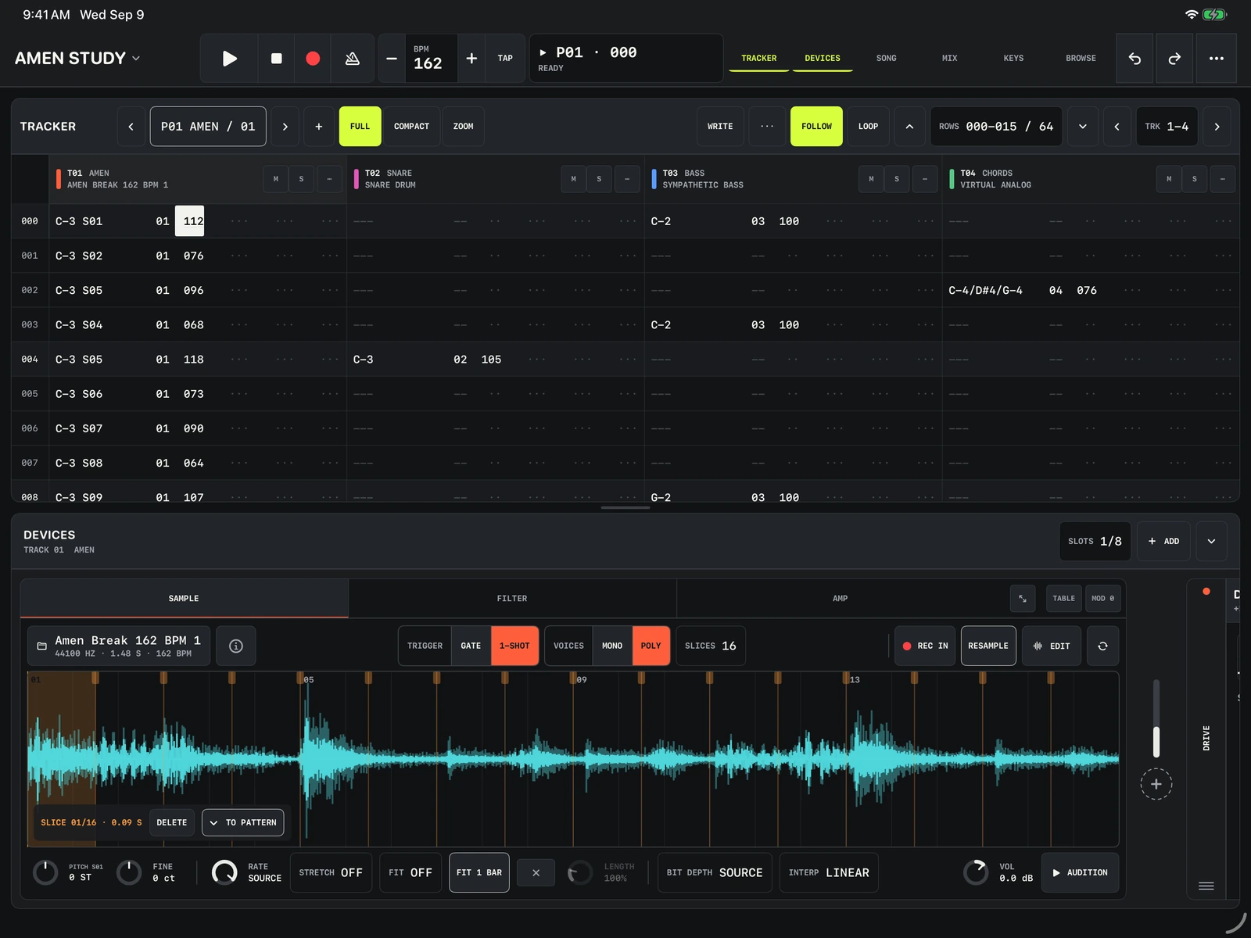Expand the sample device to fullscreen

pos(1023,599)
